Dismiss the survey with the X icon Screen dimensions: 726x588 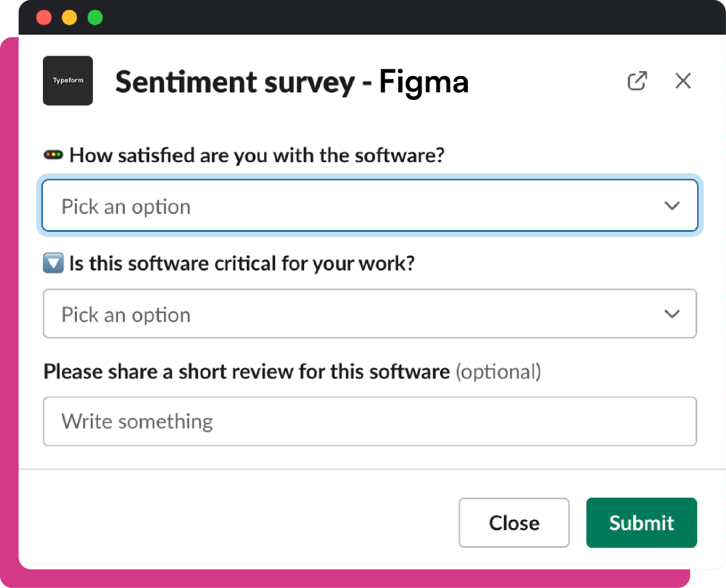click(683, 81)
